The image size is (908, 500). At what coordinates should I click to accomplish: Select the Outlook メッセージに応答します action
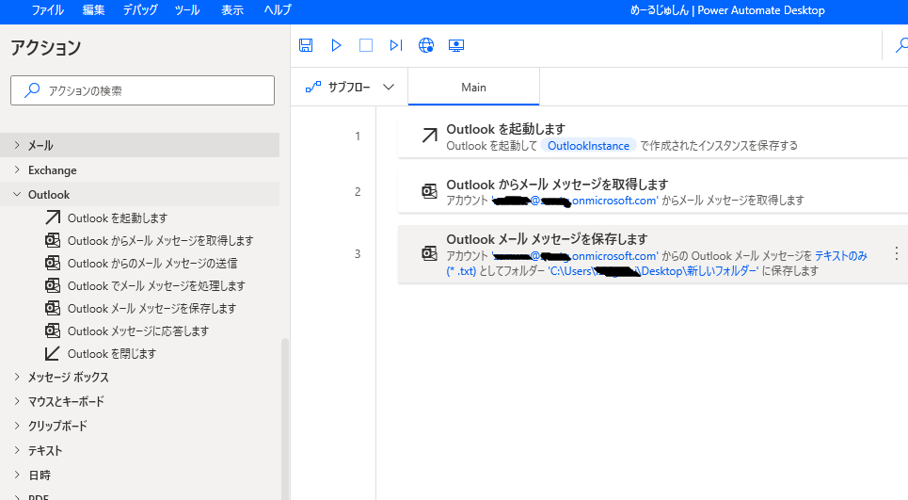click(x=137, y=331)
